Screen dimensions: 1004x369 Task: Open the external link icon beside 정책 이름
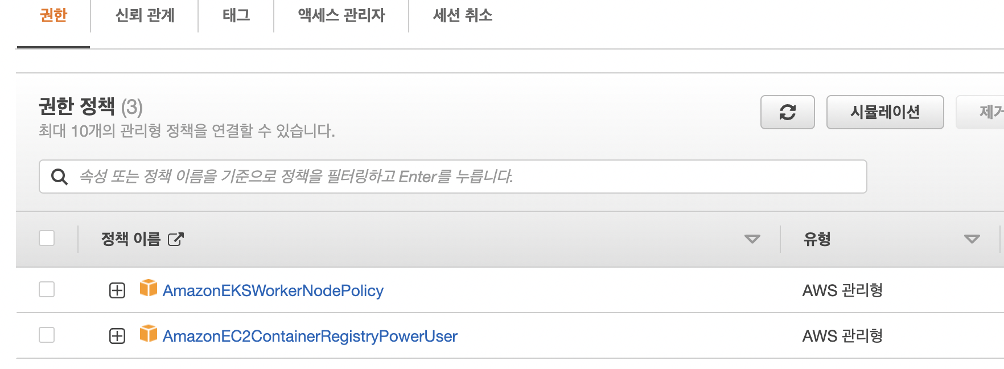[176, 239]
